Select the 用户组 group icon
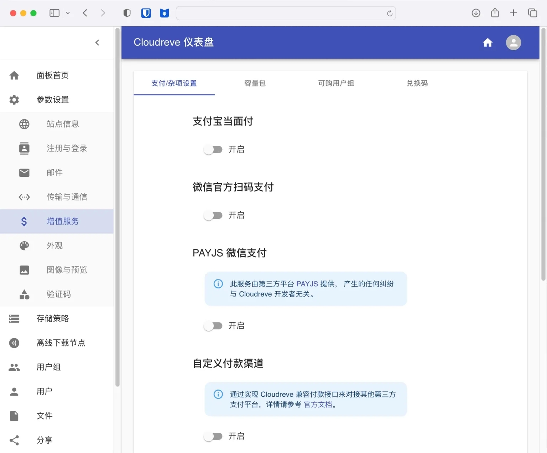The height and width of the screenshot is (453, 547). tap(14, 367)
